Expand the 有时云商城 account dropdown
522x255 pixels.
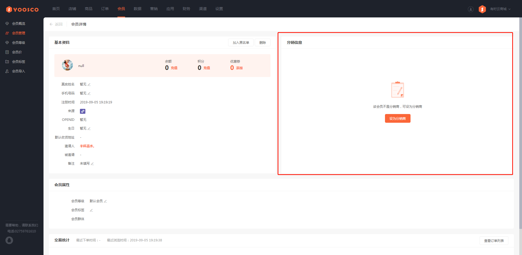click(500, 9)
